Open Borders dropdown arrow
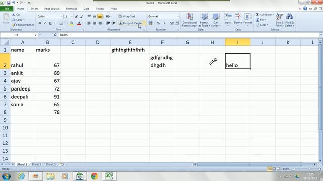Screen dimensions: 323x181 click(65, 23)
